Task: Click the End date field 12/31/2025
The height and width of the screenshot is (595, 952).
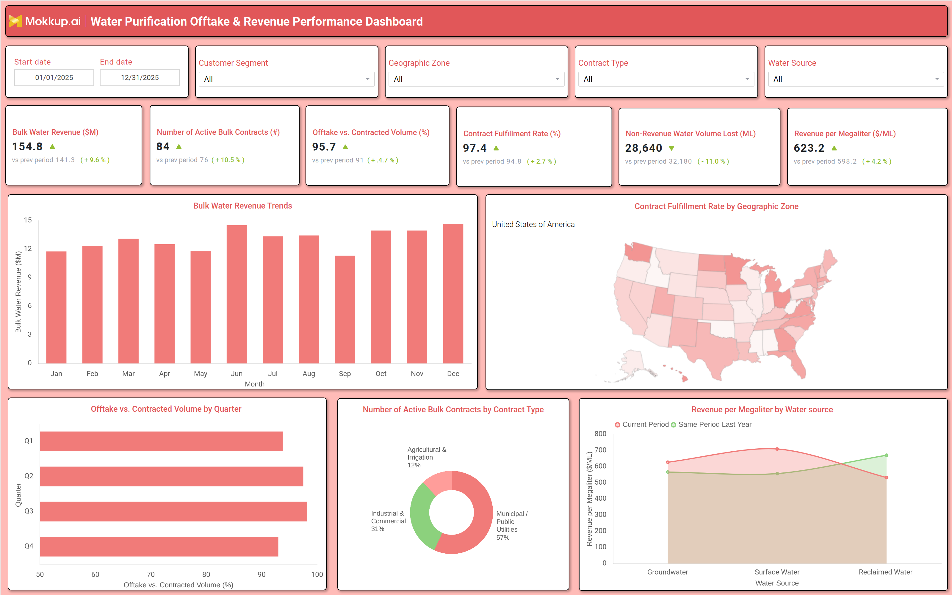Action: [140, 78]
